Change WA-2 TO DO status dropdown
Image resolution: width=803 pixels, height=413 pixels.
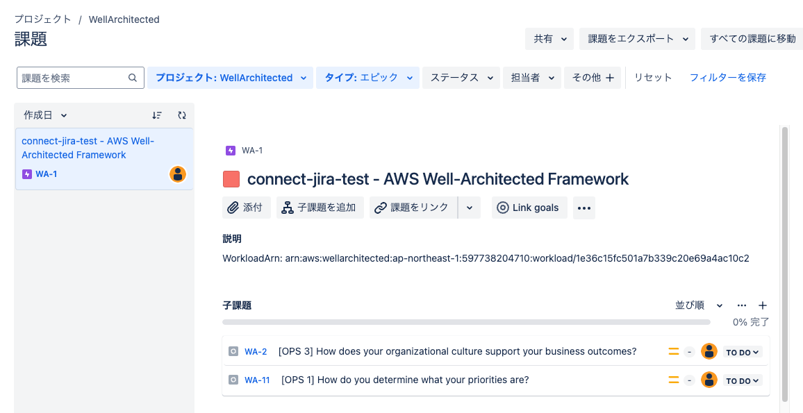click(743, 352)
